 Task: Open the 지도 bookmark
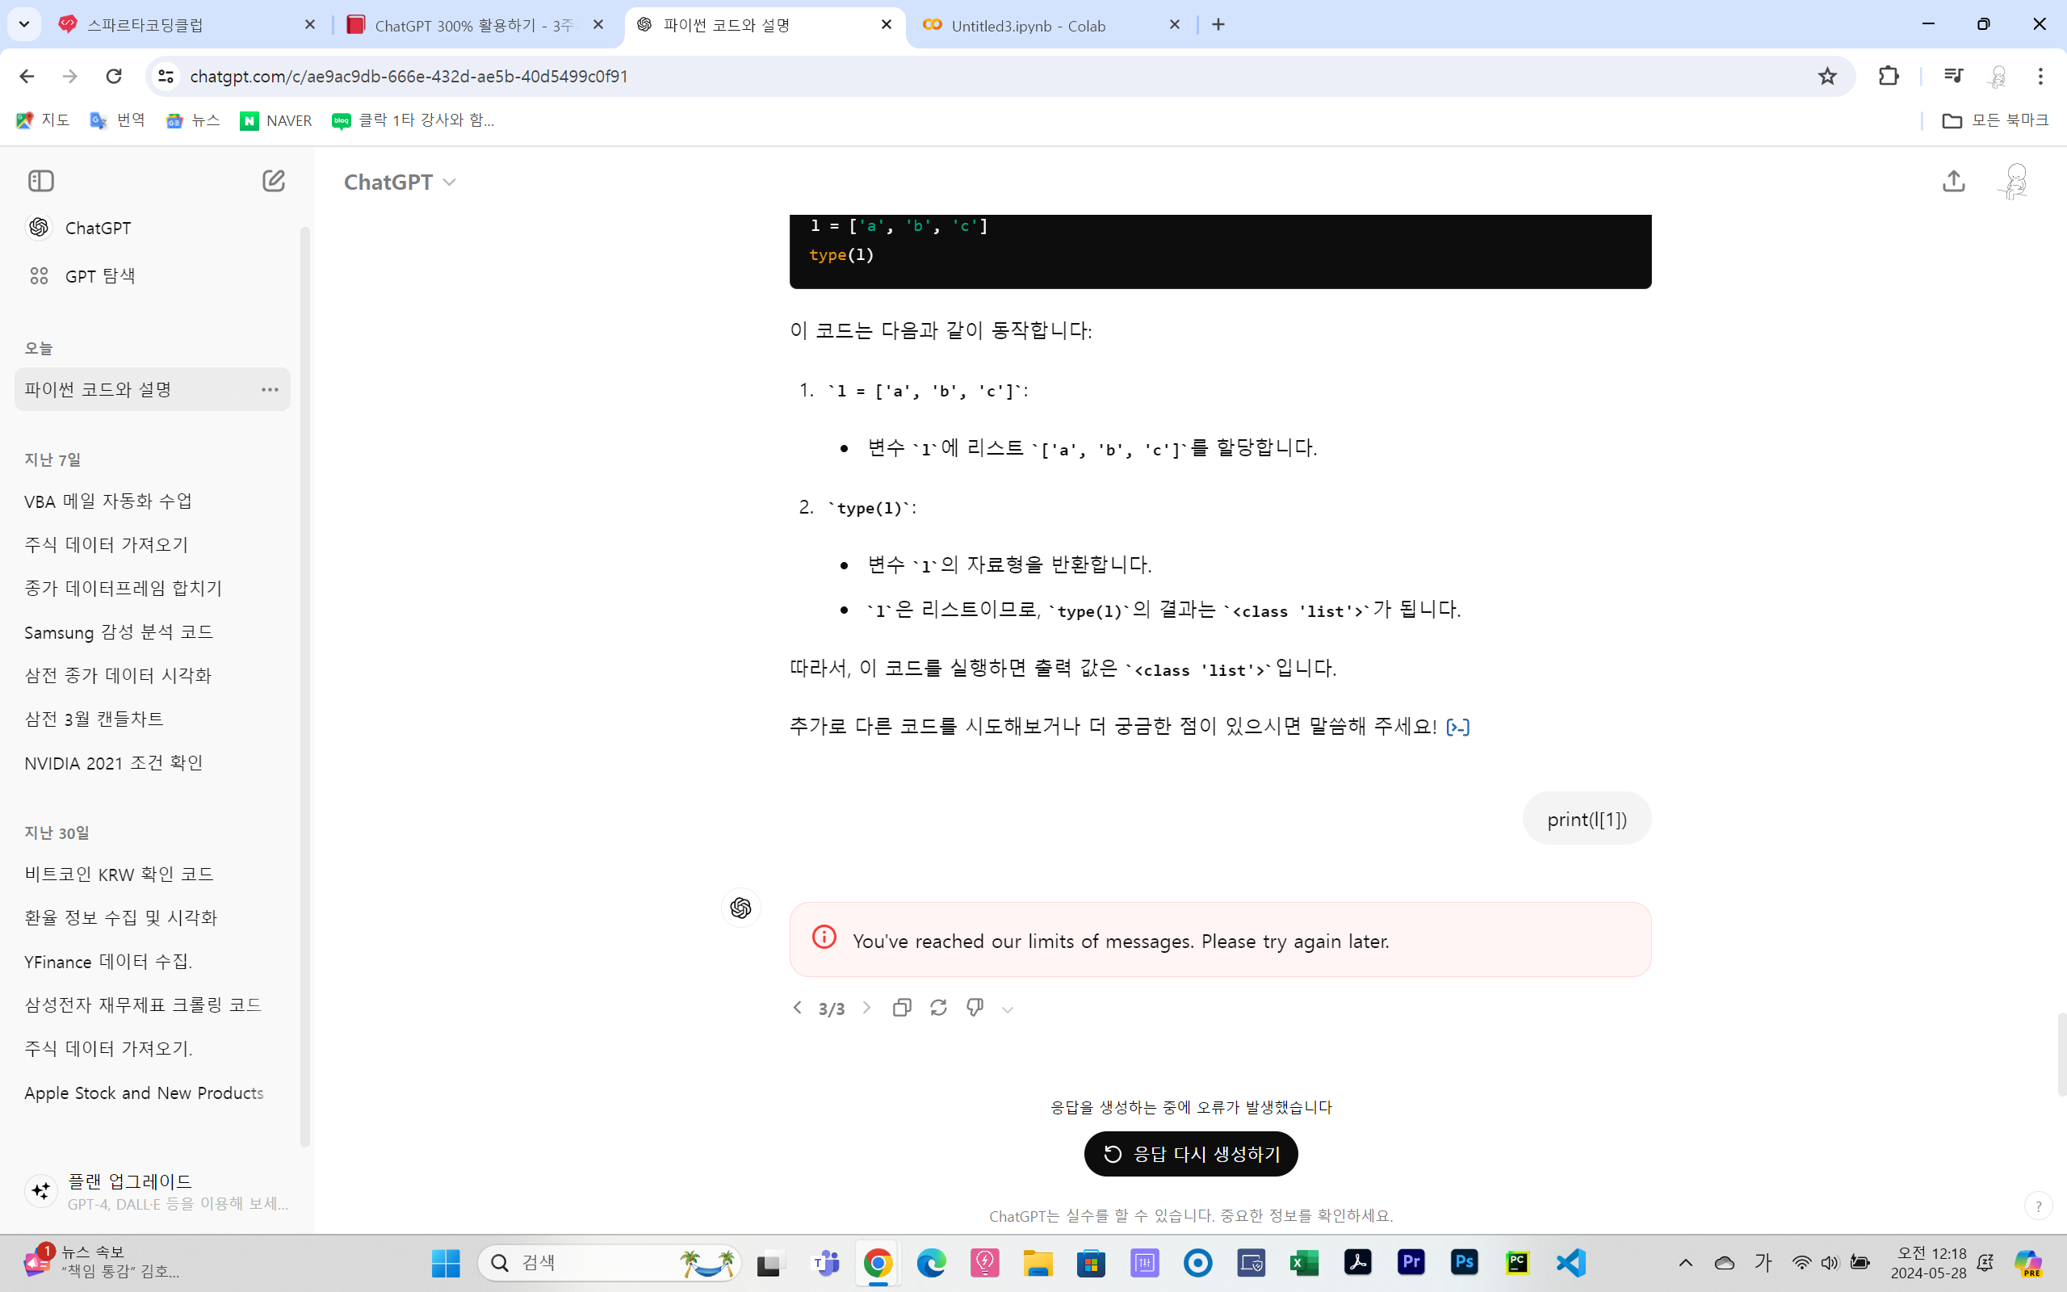coord(43,120)
